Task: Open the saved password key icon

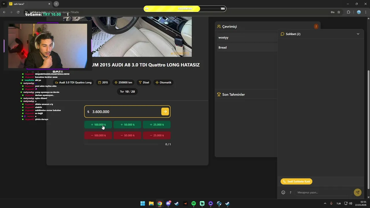Action: (x=332, y=12)
